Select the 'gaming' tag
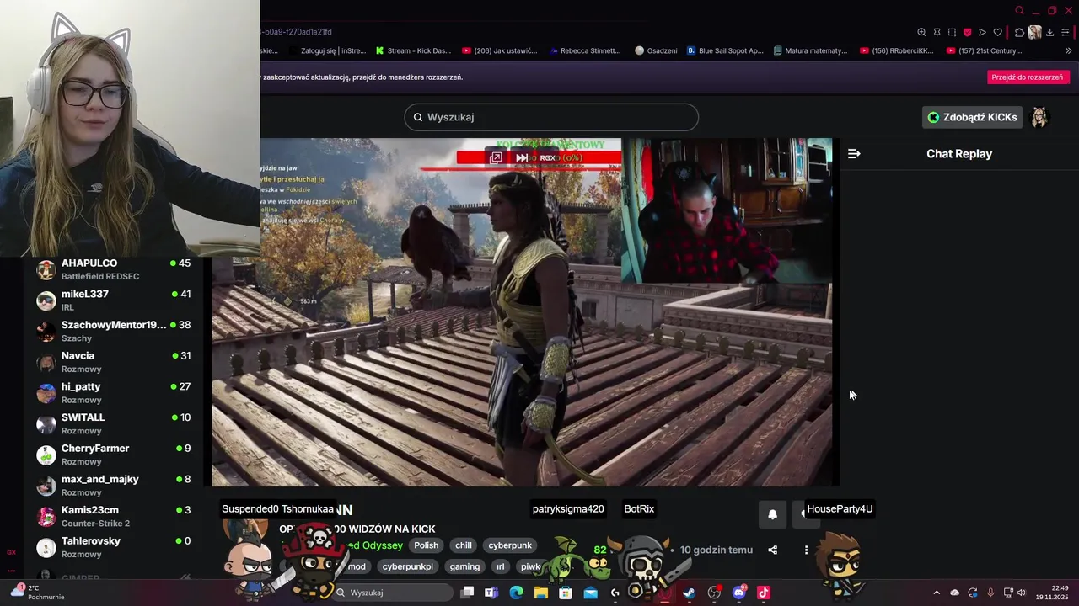The height and width of the screenshot is (606, 1079). [464, 566]
